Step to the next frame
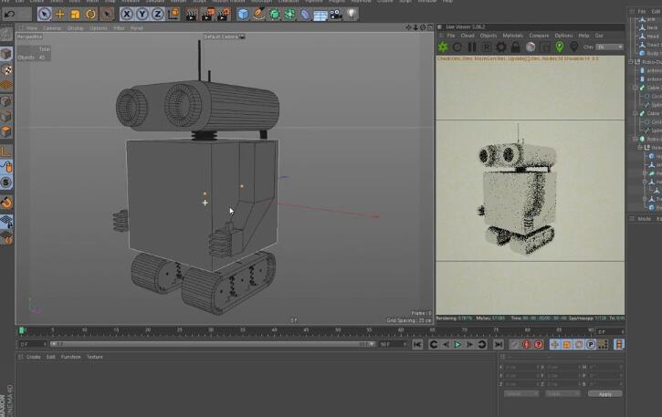The height and width of the screenshot is (417, 662). click(x=469, y=344)
